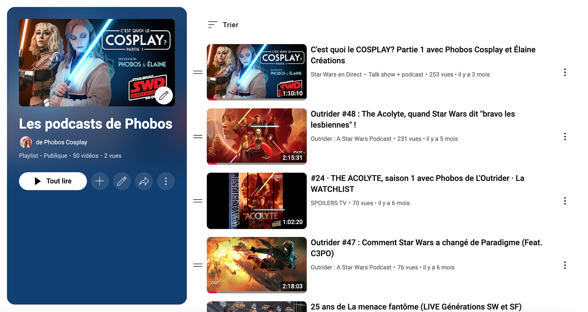Open the #24 THE ACOLYTE Watchlist thumbnail

(257, 201)
